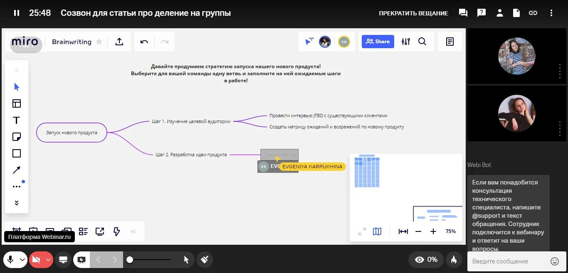Pick the connection arrow tool
Image resolution: width=568 pixels, height=273 pixels.
pyautogui.click(x=16, y=170)
